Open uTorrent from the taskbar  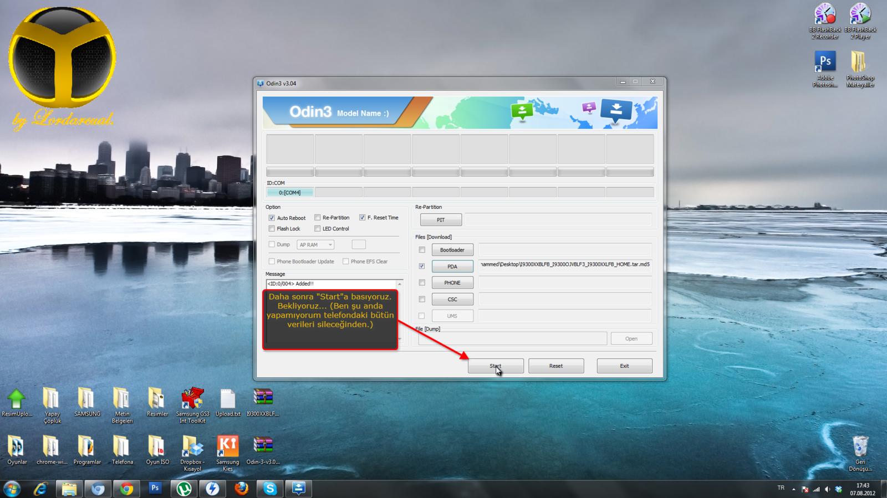[184, 489]
